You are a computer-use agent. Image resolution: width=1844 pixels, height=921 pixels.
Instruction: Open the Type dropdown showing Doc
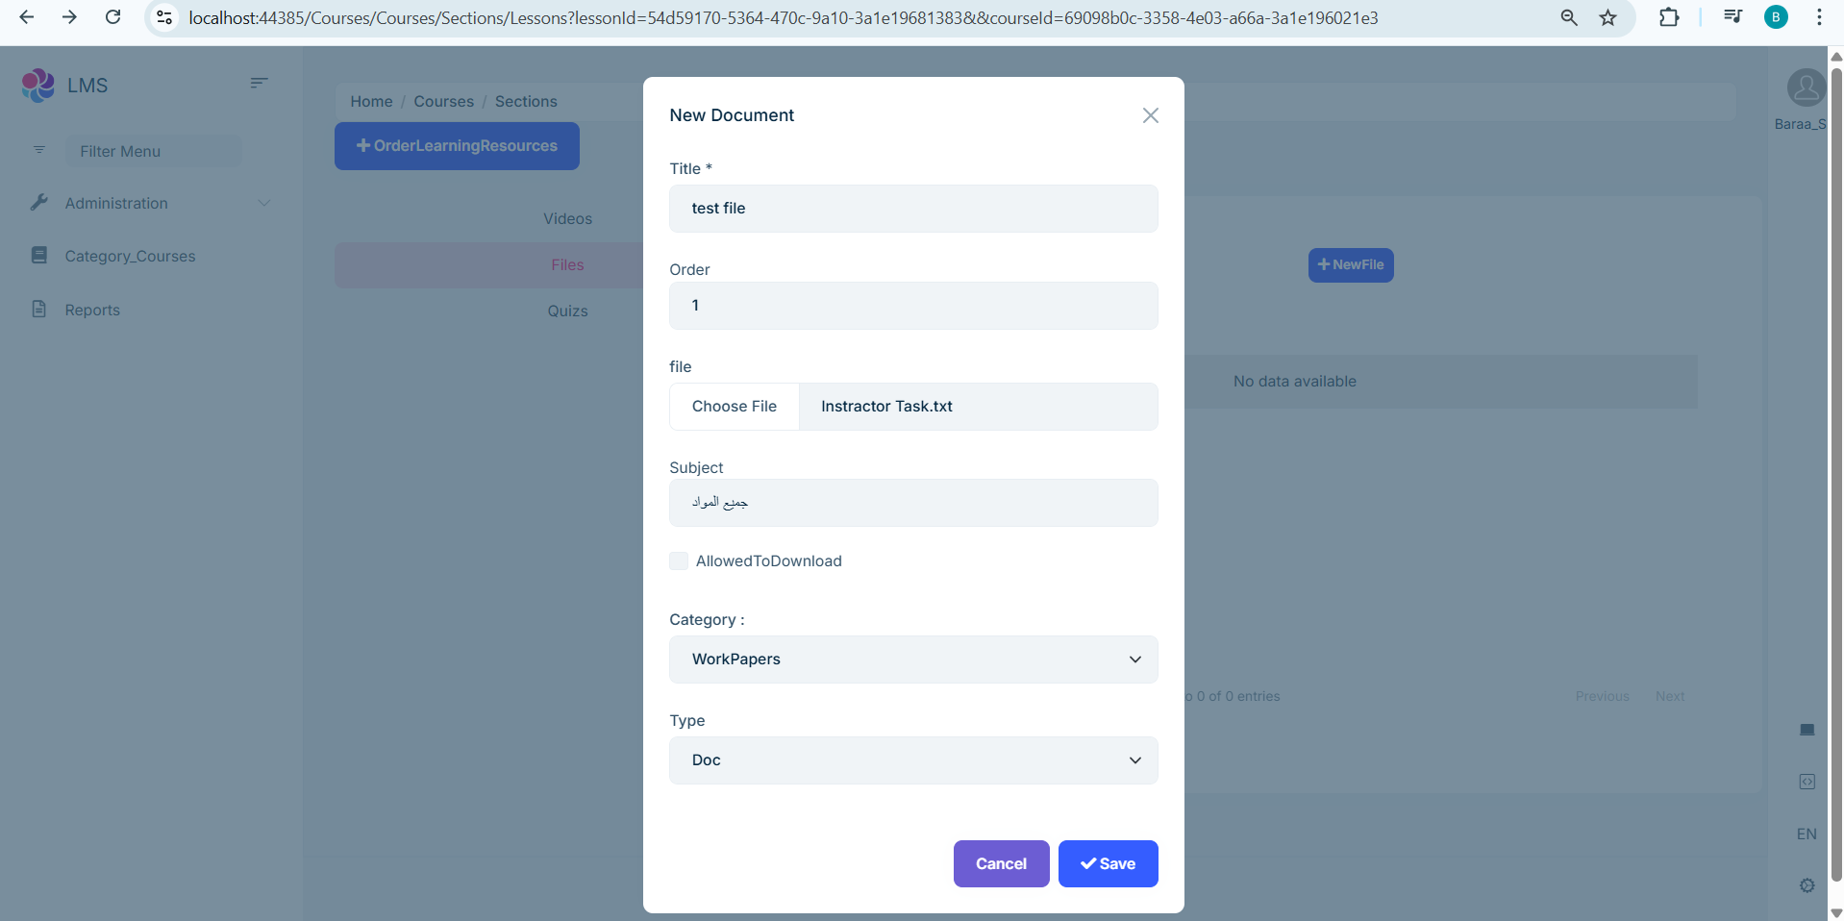pyautogui.click(x=912, y=760)
